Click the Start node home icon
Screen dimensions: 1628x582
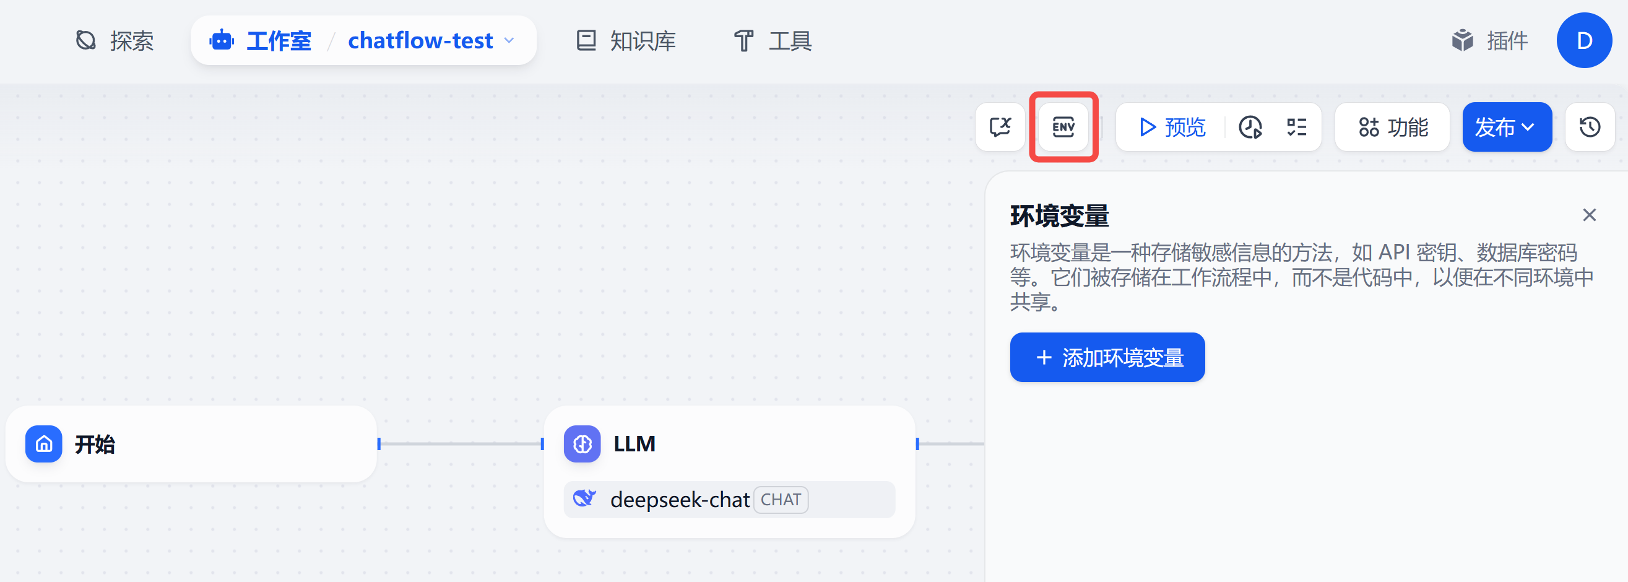tap(43, 445)
